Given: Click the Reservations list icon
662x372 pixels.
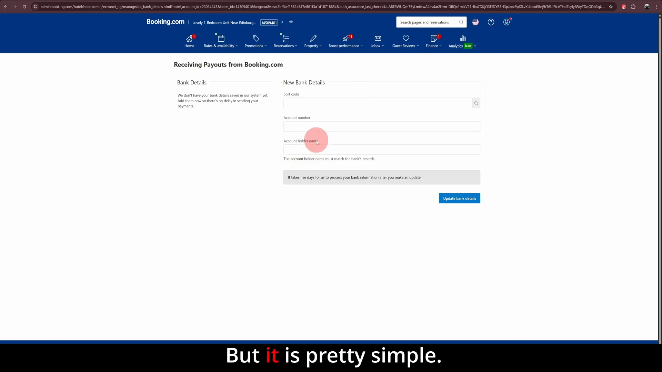Looking at the screenshot, I should 286,39.
